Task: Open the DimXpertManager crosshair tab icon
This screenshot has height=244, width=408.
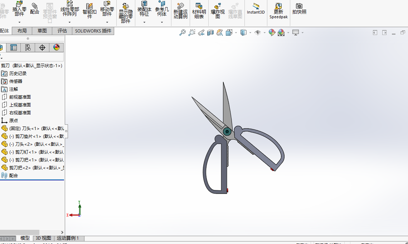Action: [42, 48]
